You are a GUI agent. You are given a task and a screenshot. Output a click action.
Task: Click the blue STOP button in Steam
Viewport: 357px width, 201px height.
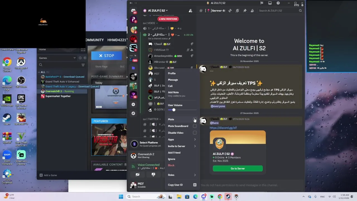[x=107, y=56]
